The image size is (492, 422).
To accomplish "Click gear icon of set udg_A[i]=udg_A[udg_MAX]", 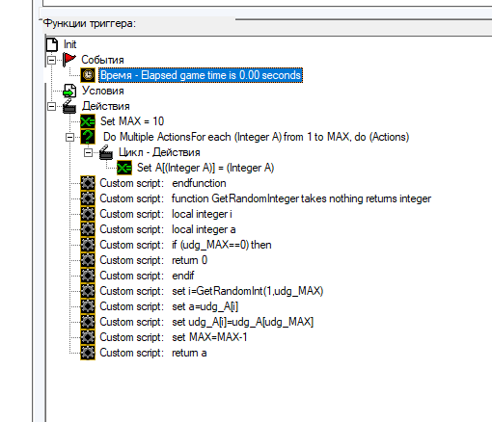I will pos(88,322).
